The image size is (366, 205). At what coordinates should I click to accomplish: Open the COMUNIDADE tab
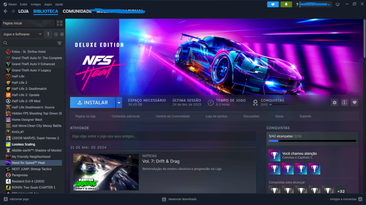click(77, 11)
